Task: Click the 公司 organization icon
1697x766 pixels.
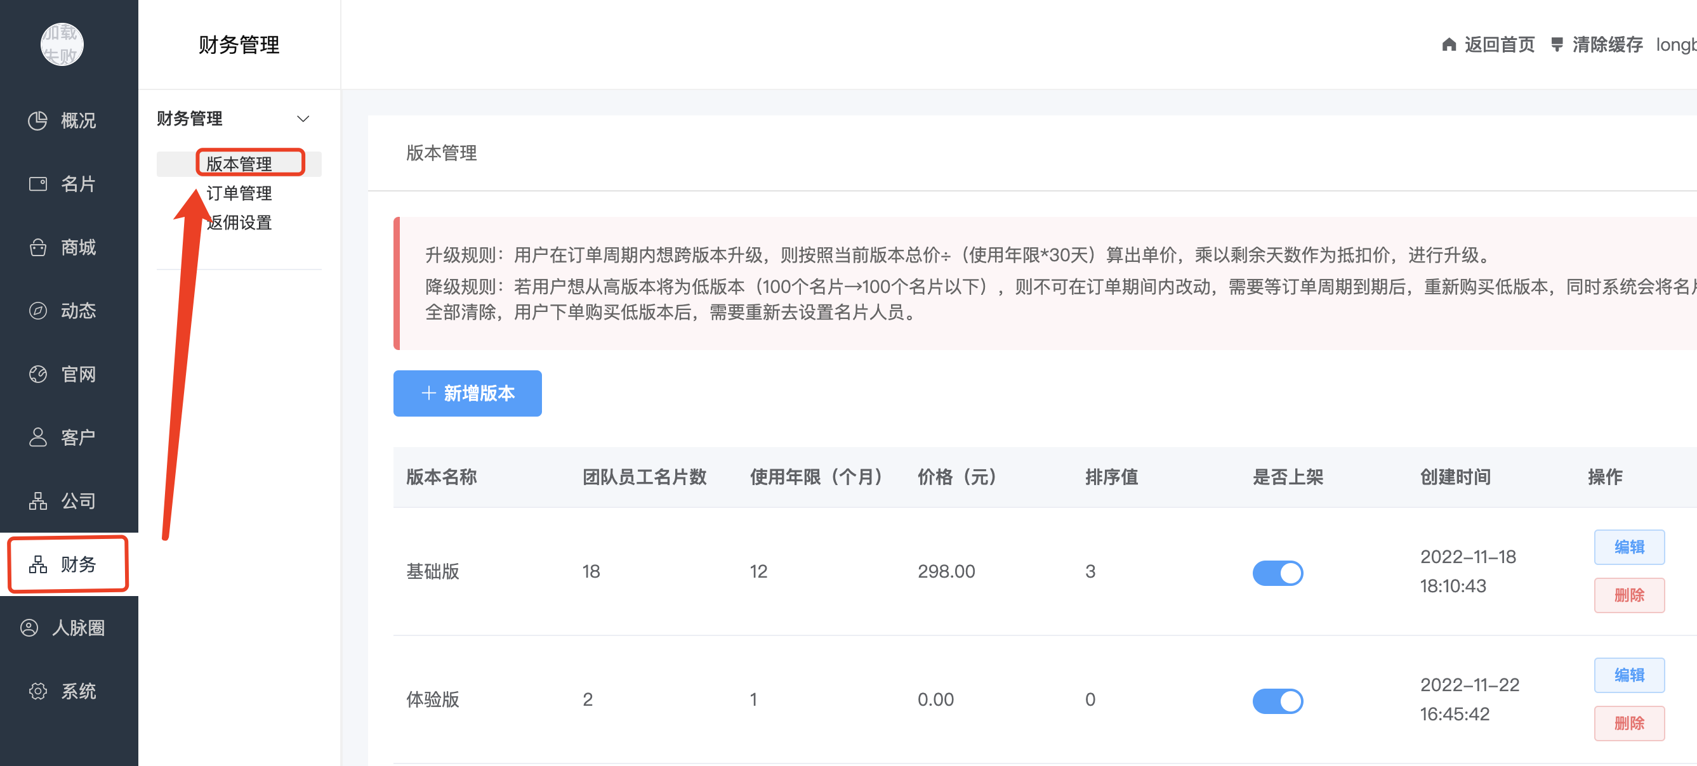Action: (37, 501)
